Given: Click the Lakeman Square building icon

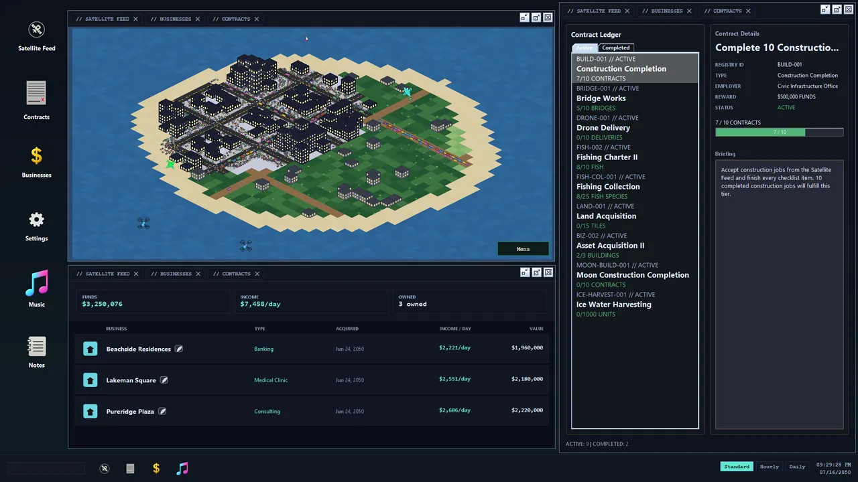Looking at the screenshot, I should (x=90, y=380).
